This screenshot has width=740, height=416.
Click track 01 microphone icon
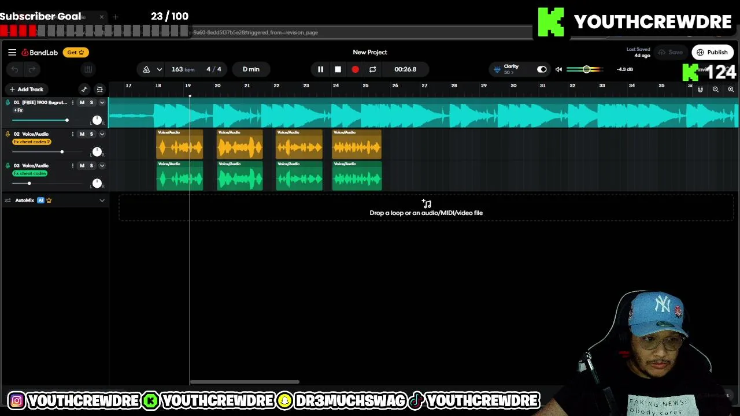(x=8, y=103)
